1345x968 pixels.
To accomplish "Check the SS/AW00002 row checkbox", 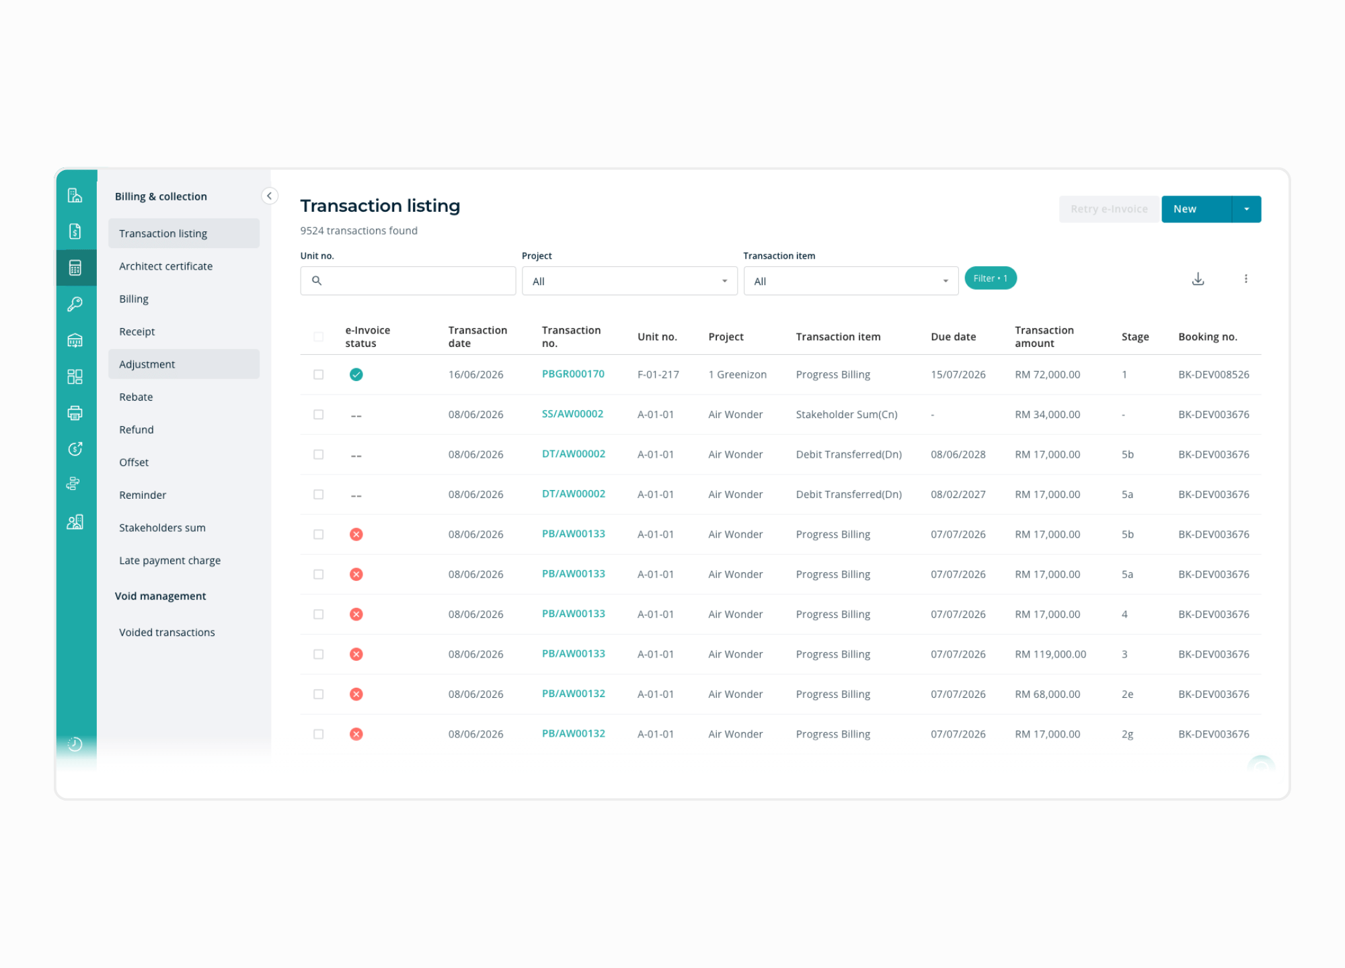I will [x=319, y=415].
